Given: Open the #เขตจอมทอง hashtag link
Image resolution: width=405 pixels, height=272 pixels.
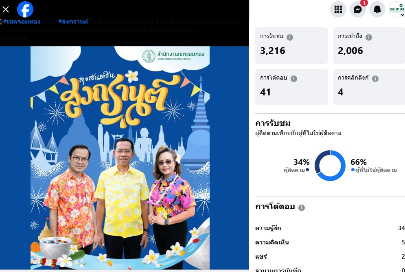Looking at the screenshot, I should 22,22.
